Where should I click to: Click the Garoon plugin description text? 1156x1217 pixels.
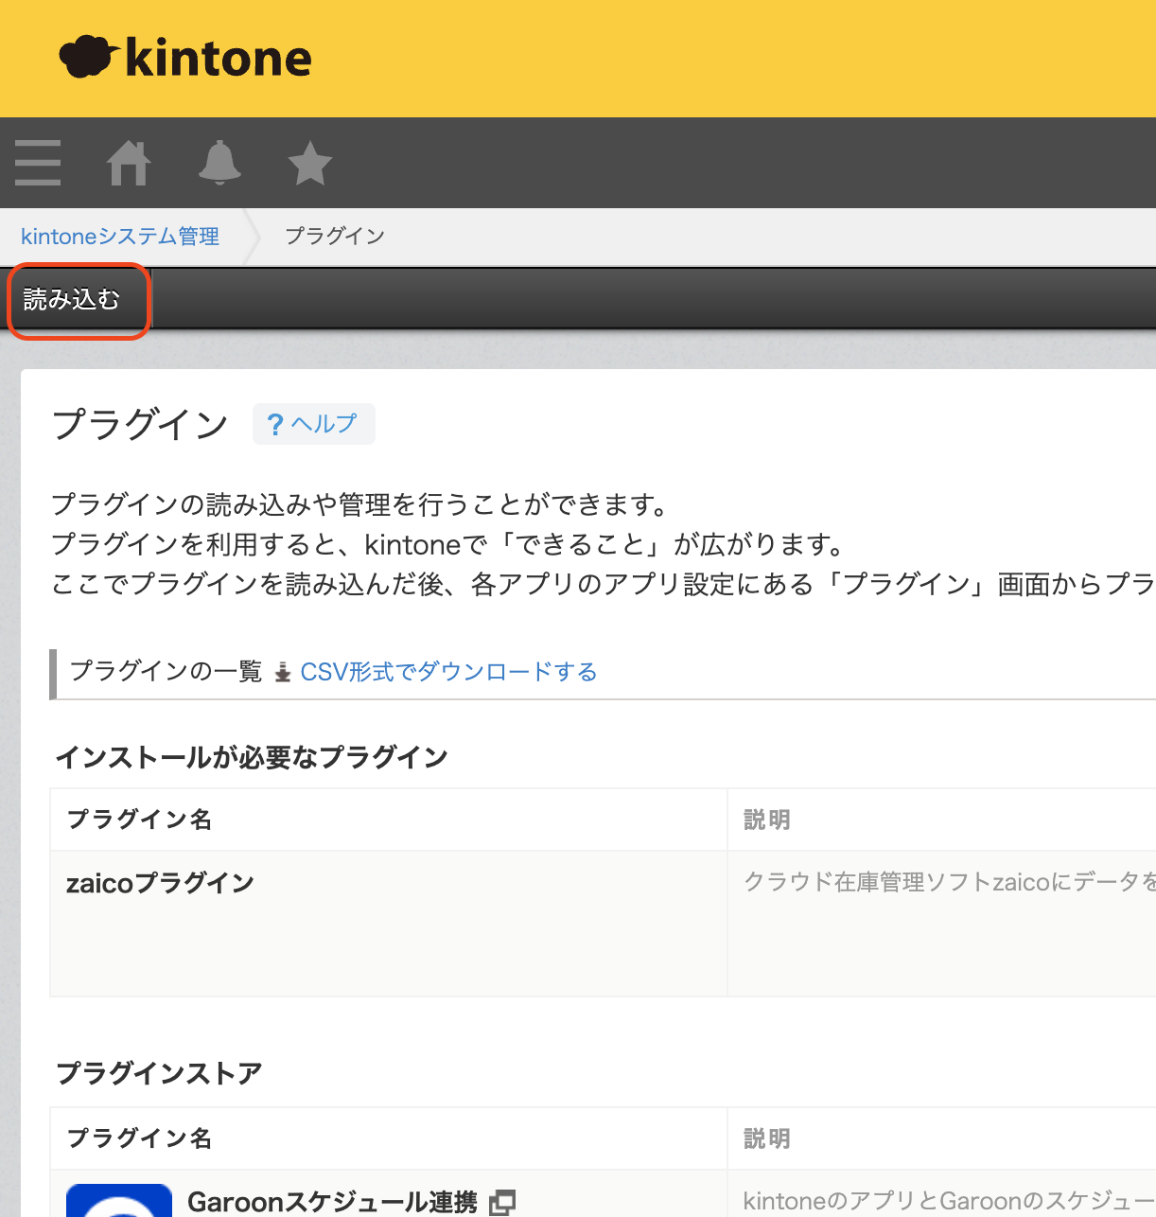(950, 1201)
